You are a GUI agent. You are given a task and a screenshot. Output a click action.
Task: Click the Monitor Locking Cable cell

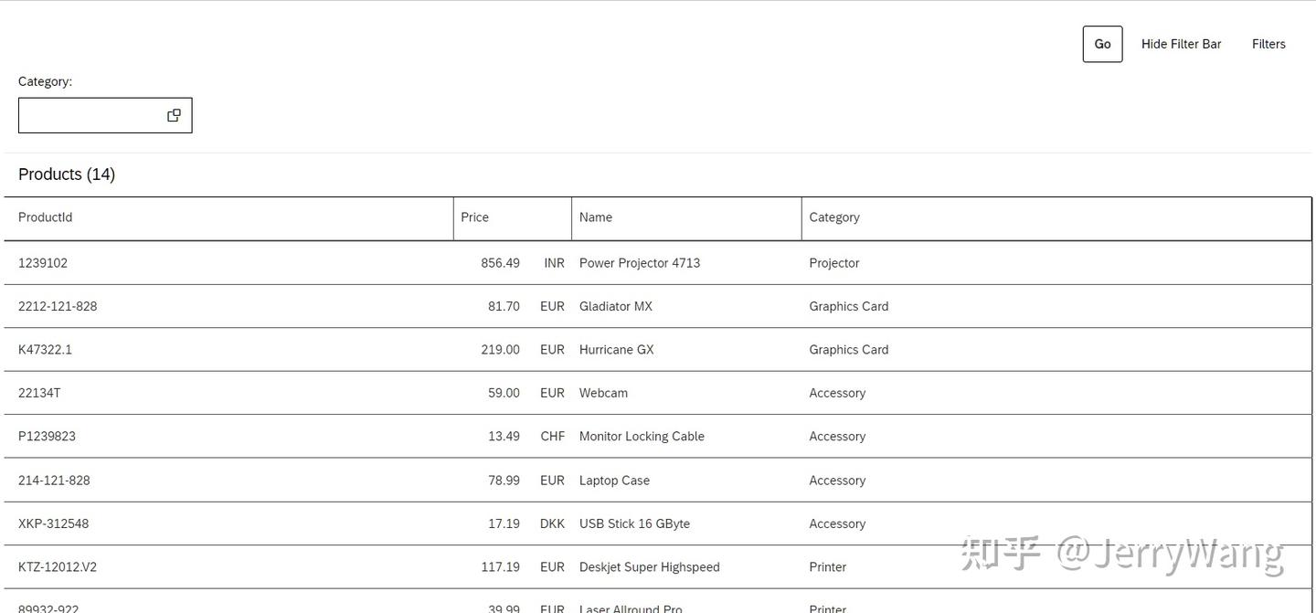click(642, 437)
